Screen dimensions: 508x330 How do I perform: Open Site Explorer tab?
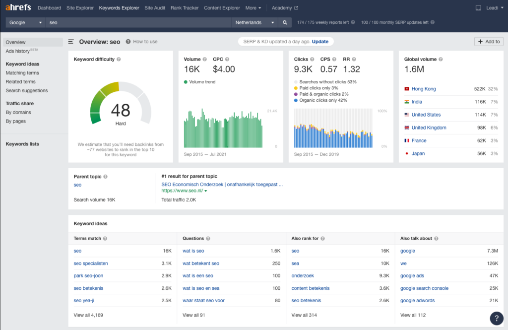pyautogui.click(x=80, y=8)
